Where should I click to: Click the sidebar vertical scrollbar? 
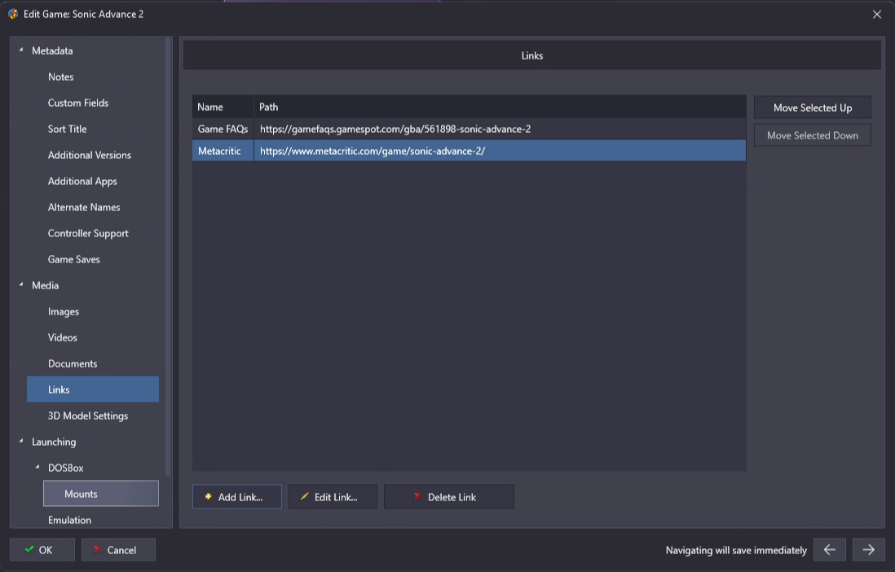click(168, 257)
